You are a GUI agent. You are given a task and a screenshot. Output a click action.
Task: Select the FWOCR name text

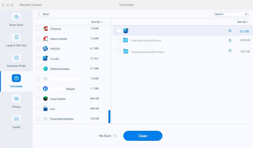click(x=55, y=49)
